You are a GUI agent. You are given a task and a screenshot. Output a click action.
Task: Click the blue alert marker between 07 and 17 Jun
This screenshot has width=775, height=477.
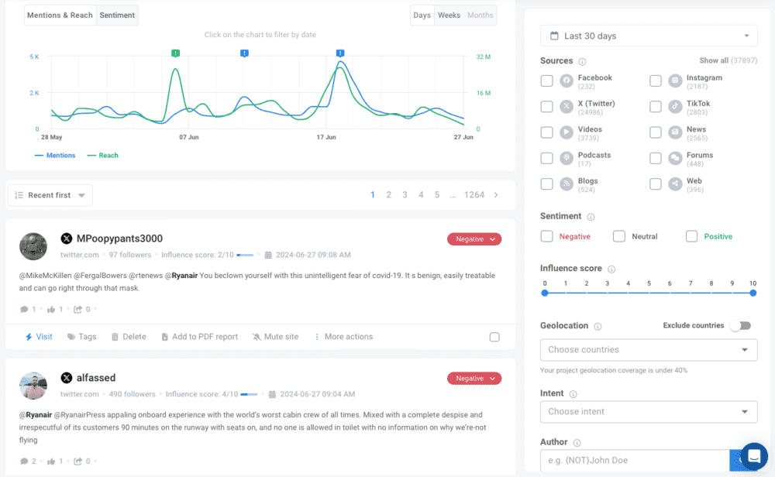(244, 53)
